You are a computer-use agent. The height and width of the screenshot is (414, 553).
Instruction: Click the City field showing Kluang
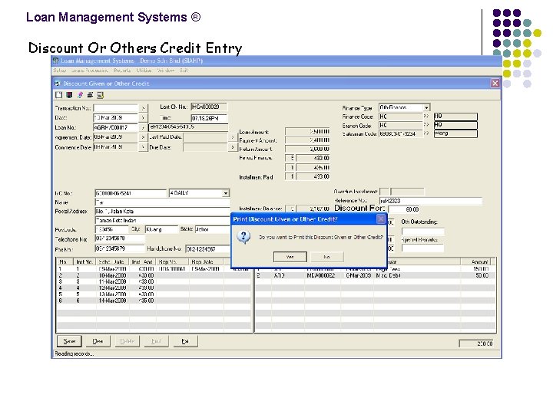click(162, 229)
